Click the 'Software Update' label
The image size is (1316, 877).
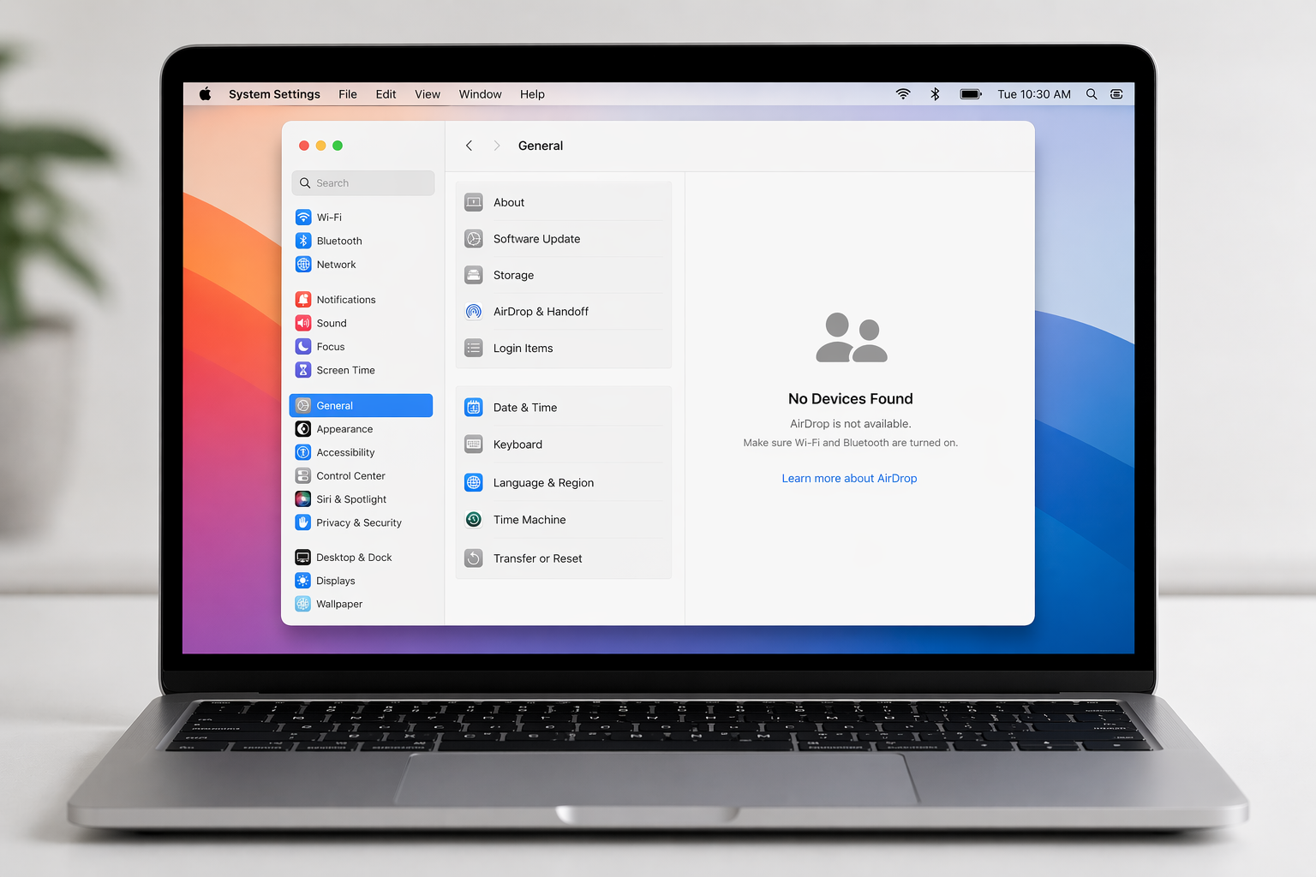tap(536, 239)
